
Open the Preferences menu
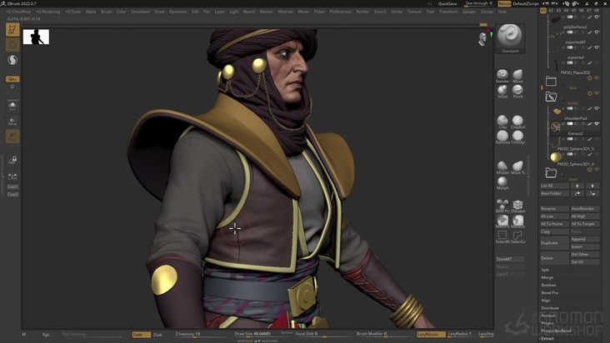[x=340, y=12]
